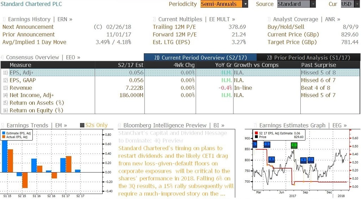Change the USD currency dropdown
The height and width of the screenshot is (199, 361).
coord(350,4)
